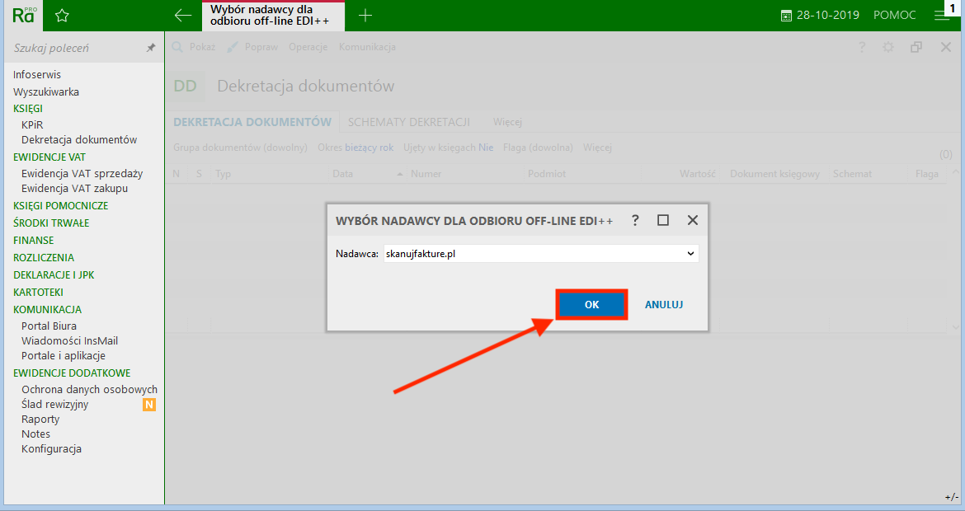Screen dimensions: 965x511
Task: Click the star favorites icon
Action: click(61, 14)
